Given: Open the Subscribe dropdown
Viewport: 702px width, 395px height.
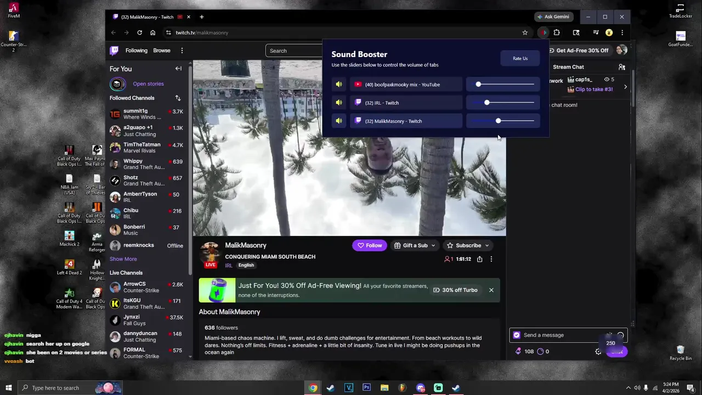Looking at the screenshot, I should pos(468,245).
